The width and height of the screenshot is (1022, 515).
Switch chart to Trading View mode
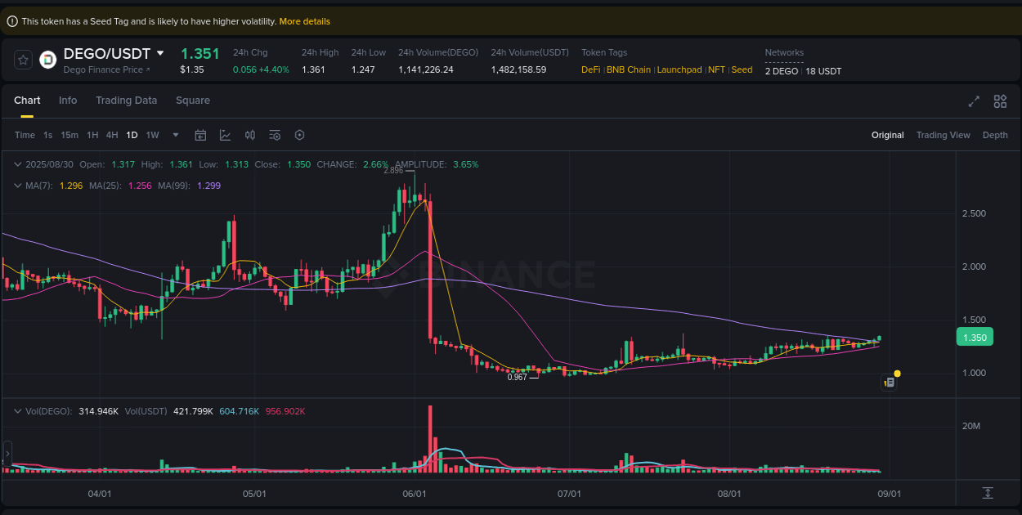[x=943, y=135]
